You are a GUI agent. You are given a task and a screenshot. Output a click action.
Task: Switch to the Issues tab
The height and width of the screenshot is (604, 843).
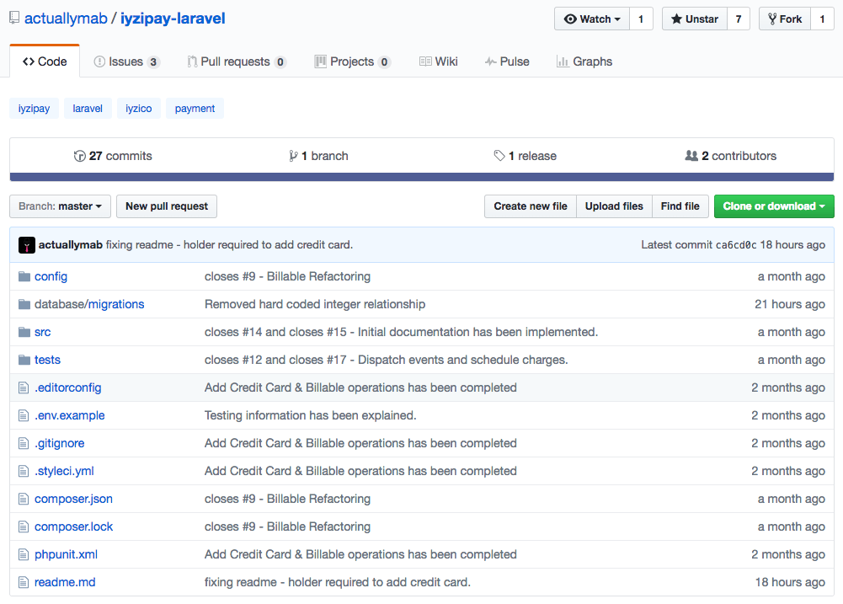point(126,61)
